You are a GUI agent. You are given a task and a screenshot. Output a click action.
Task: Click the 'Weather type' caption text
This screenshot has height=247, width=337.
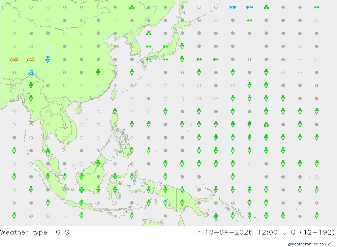pos(24,233)
